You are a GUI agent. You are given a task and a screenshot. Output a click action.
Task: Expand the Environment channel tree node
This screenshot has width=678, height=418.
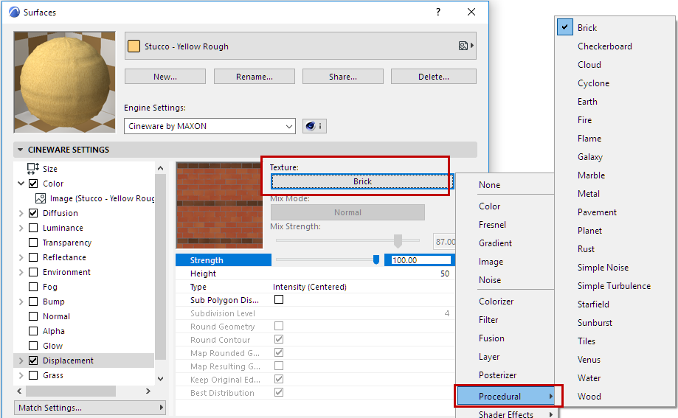click(x=21, y=272)
